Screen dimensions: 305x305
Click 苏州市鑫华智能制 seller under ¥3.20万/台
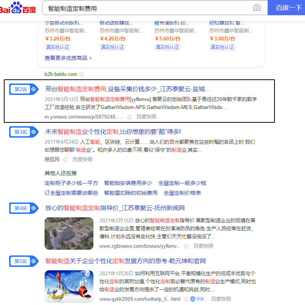tap(66, 31)
